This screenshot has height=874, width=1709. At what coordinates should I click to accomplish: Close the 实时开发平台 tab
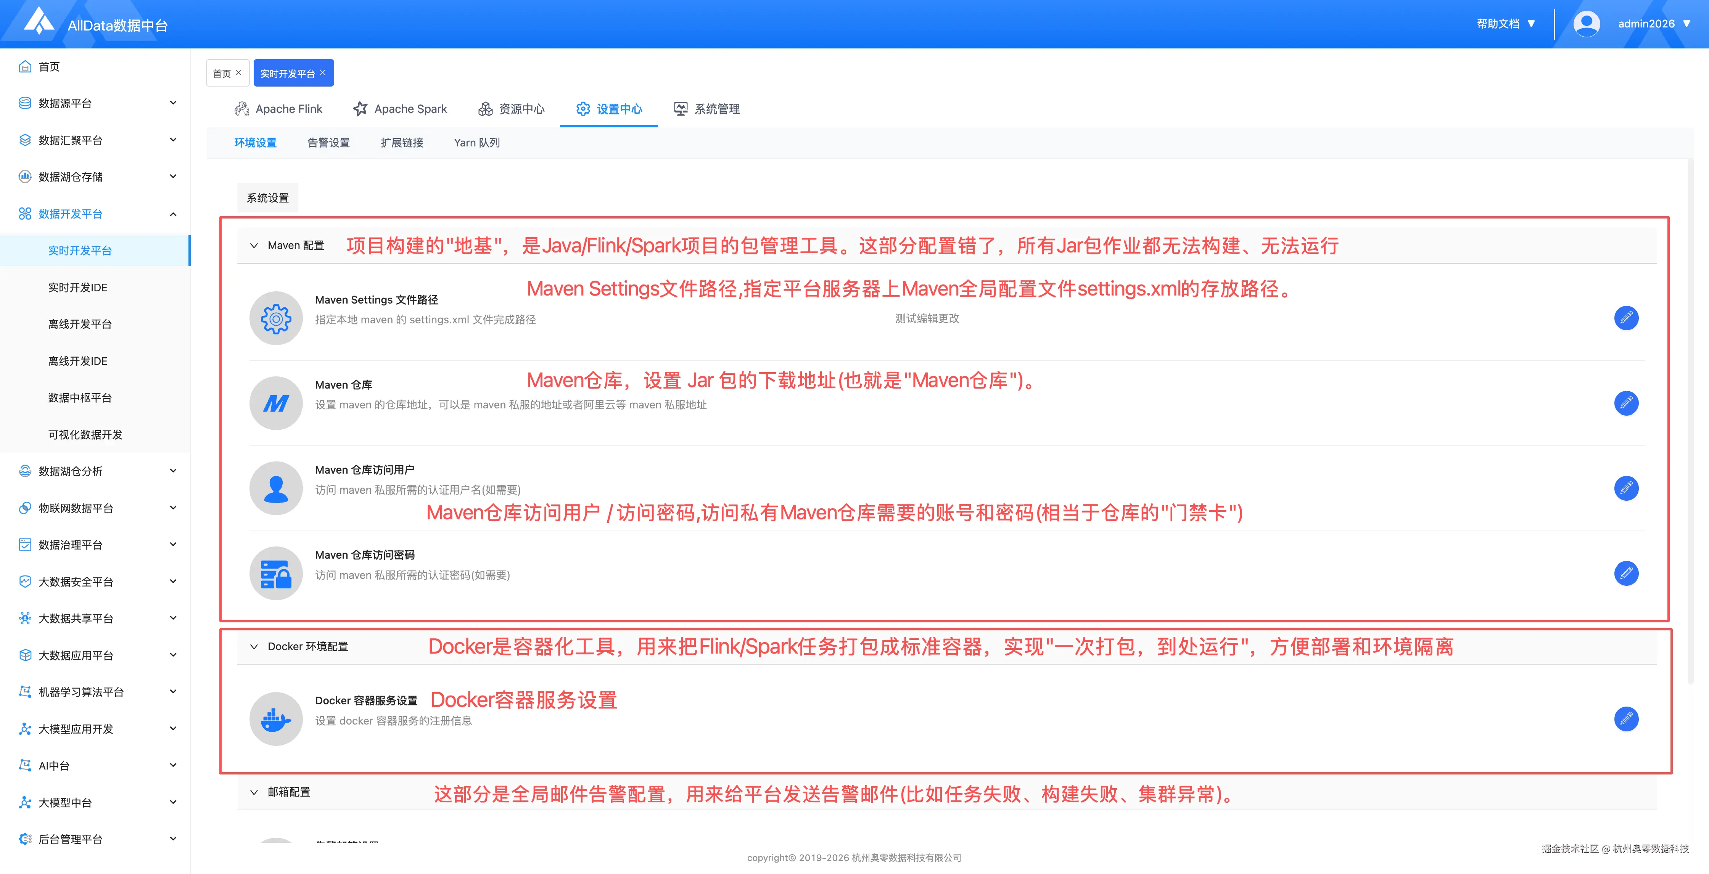pos(323,73)
